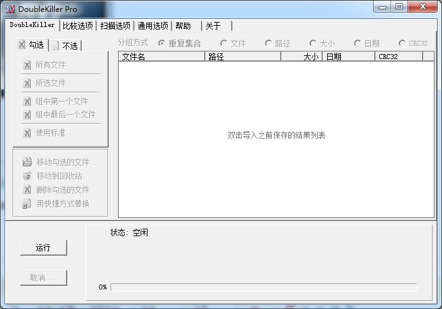Switch to the 勾选 sub-tab
This screenshot has width=442, height=309.
click(31, 45)
